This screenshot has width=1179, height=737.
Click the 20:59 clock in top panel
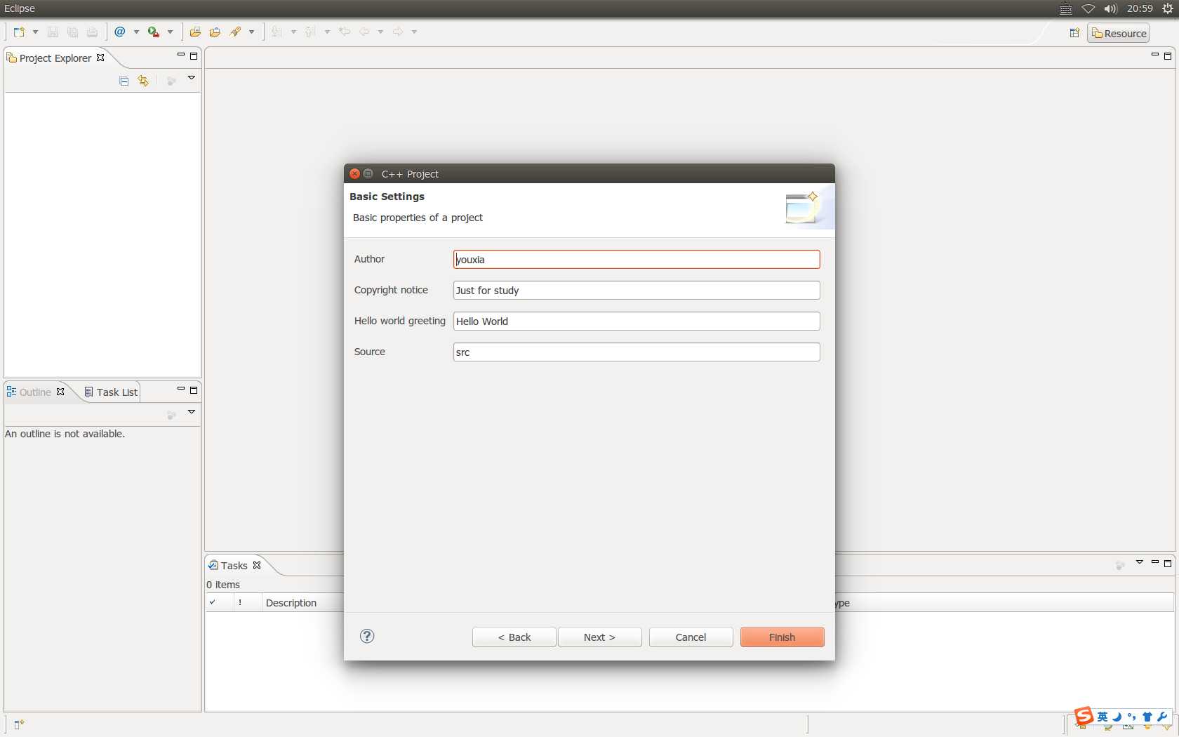click(1140, 8)
